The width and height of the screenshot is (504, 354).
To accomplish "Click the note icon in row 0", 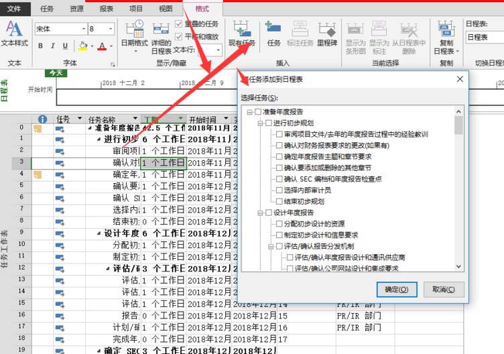I will coord(38,129).
